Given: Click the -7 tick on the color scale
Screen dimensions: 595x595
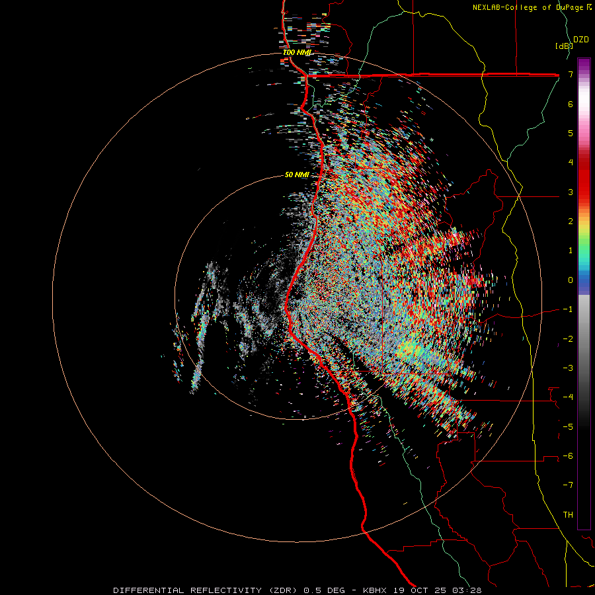Looking at the screenshot, I should pos(568,485).
